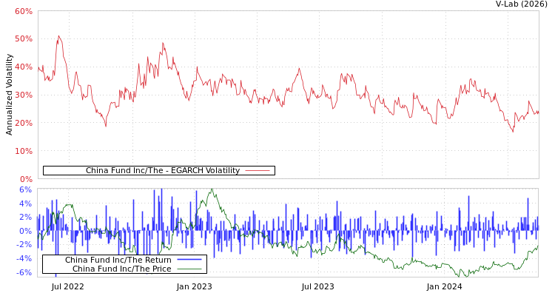Click the 20% label on volatility axis
Viewport: 555px width, 296px height.
coord(23,123)
